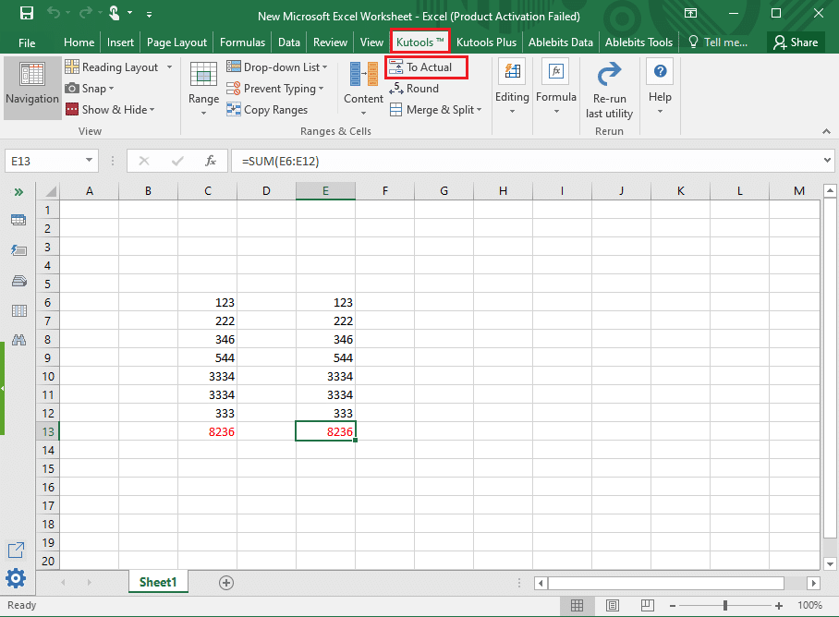Open the Ribbon Display Options button
This screenshot has width=839, height=617.
[691, 13]
